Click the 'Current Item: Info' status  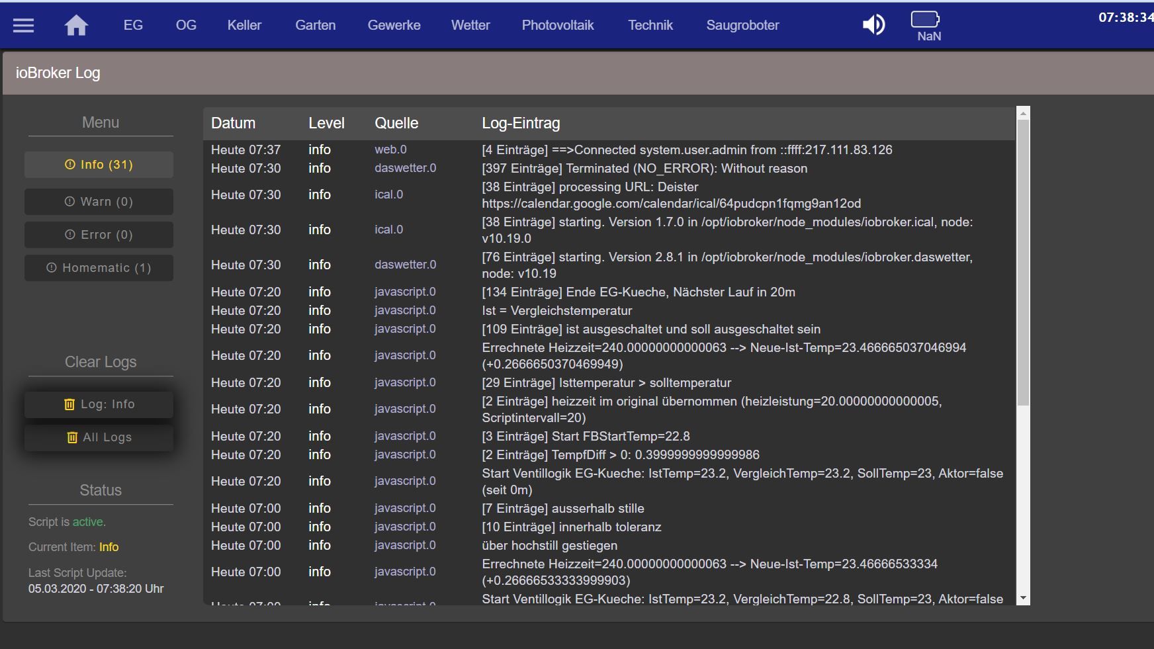click(73, 547)
